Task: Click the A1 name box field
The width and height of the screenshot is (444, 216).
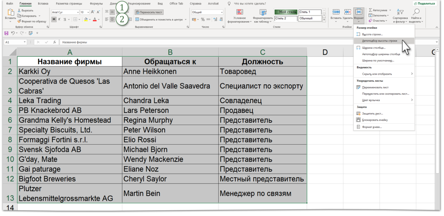Action: [x=15, y=42]
